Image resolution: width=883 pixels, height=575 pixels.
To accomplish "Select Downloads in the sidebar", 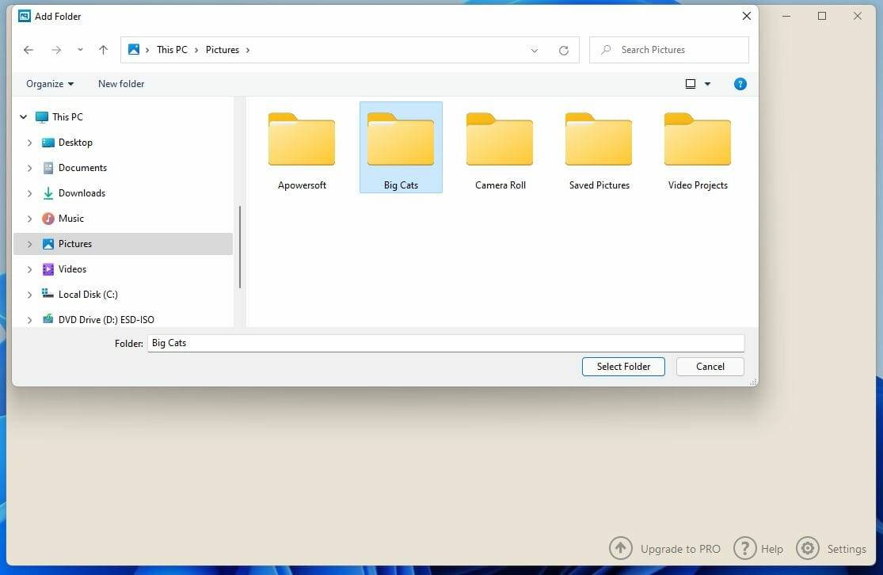I will pos(82,192).
